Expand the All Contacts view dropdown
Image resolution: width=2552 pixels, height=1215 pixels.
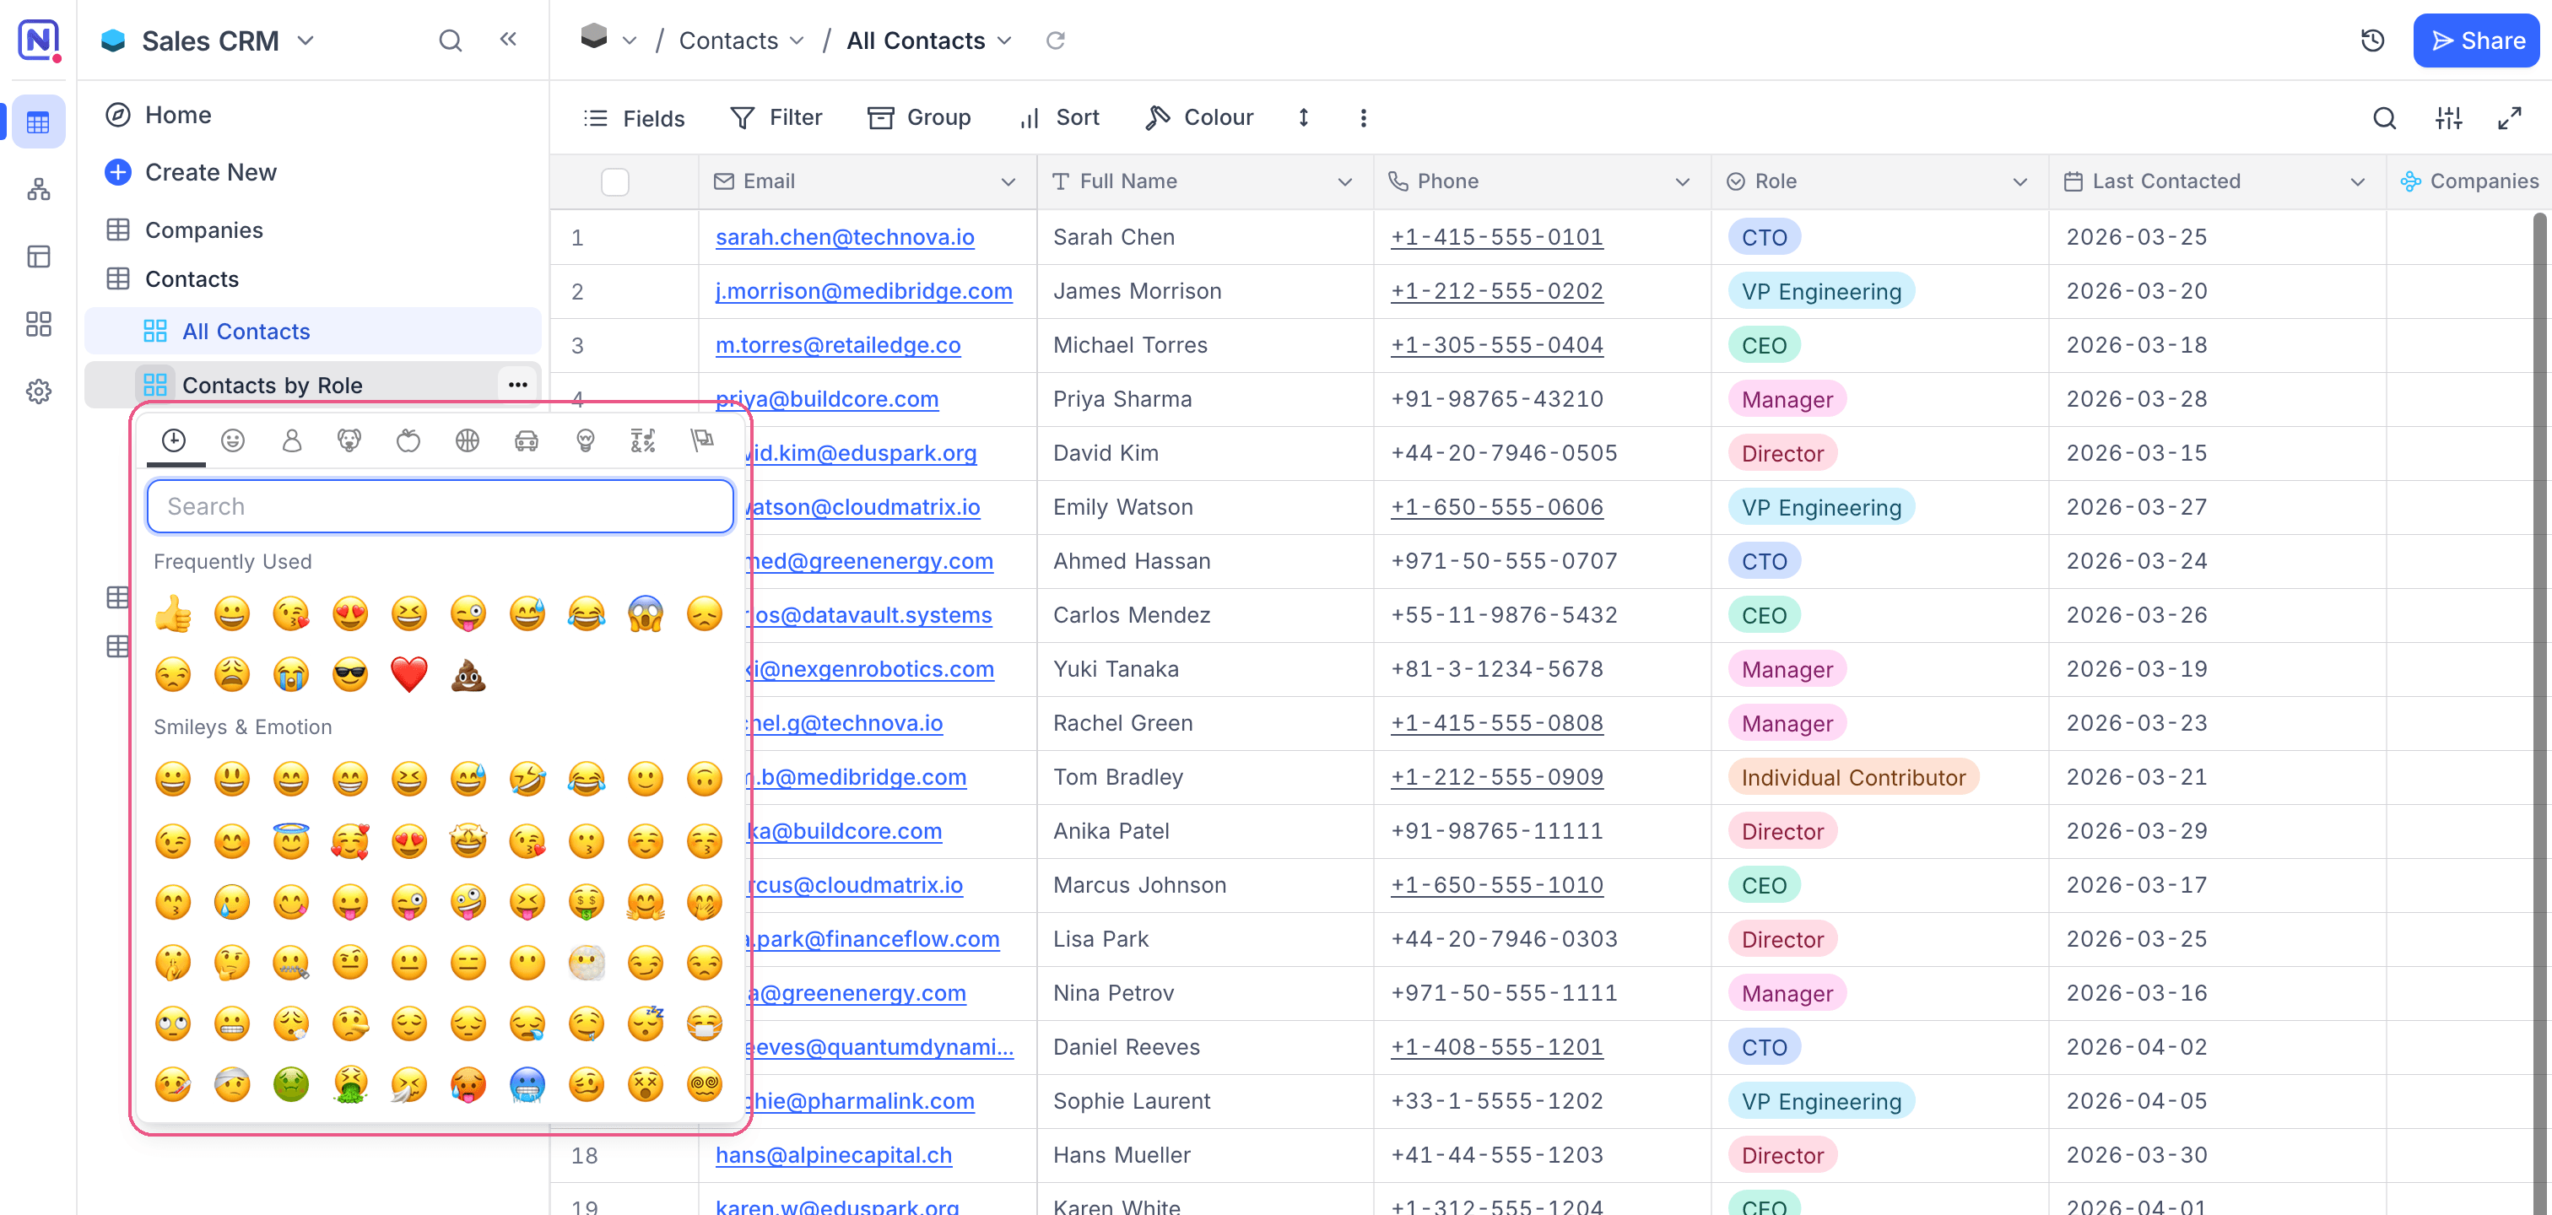(1006, 40)
